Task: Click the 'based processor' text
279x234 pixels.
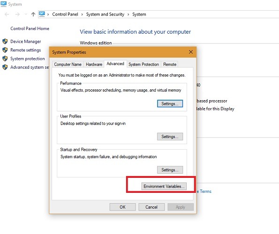Action: [x=212, y=101]
